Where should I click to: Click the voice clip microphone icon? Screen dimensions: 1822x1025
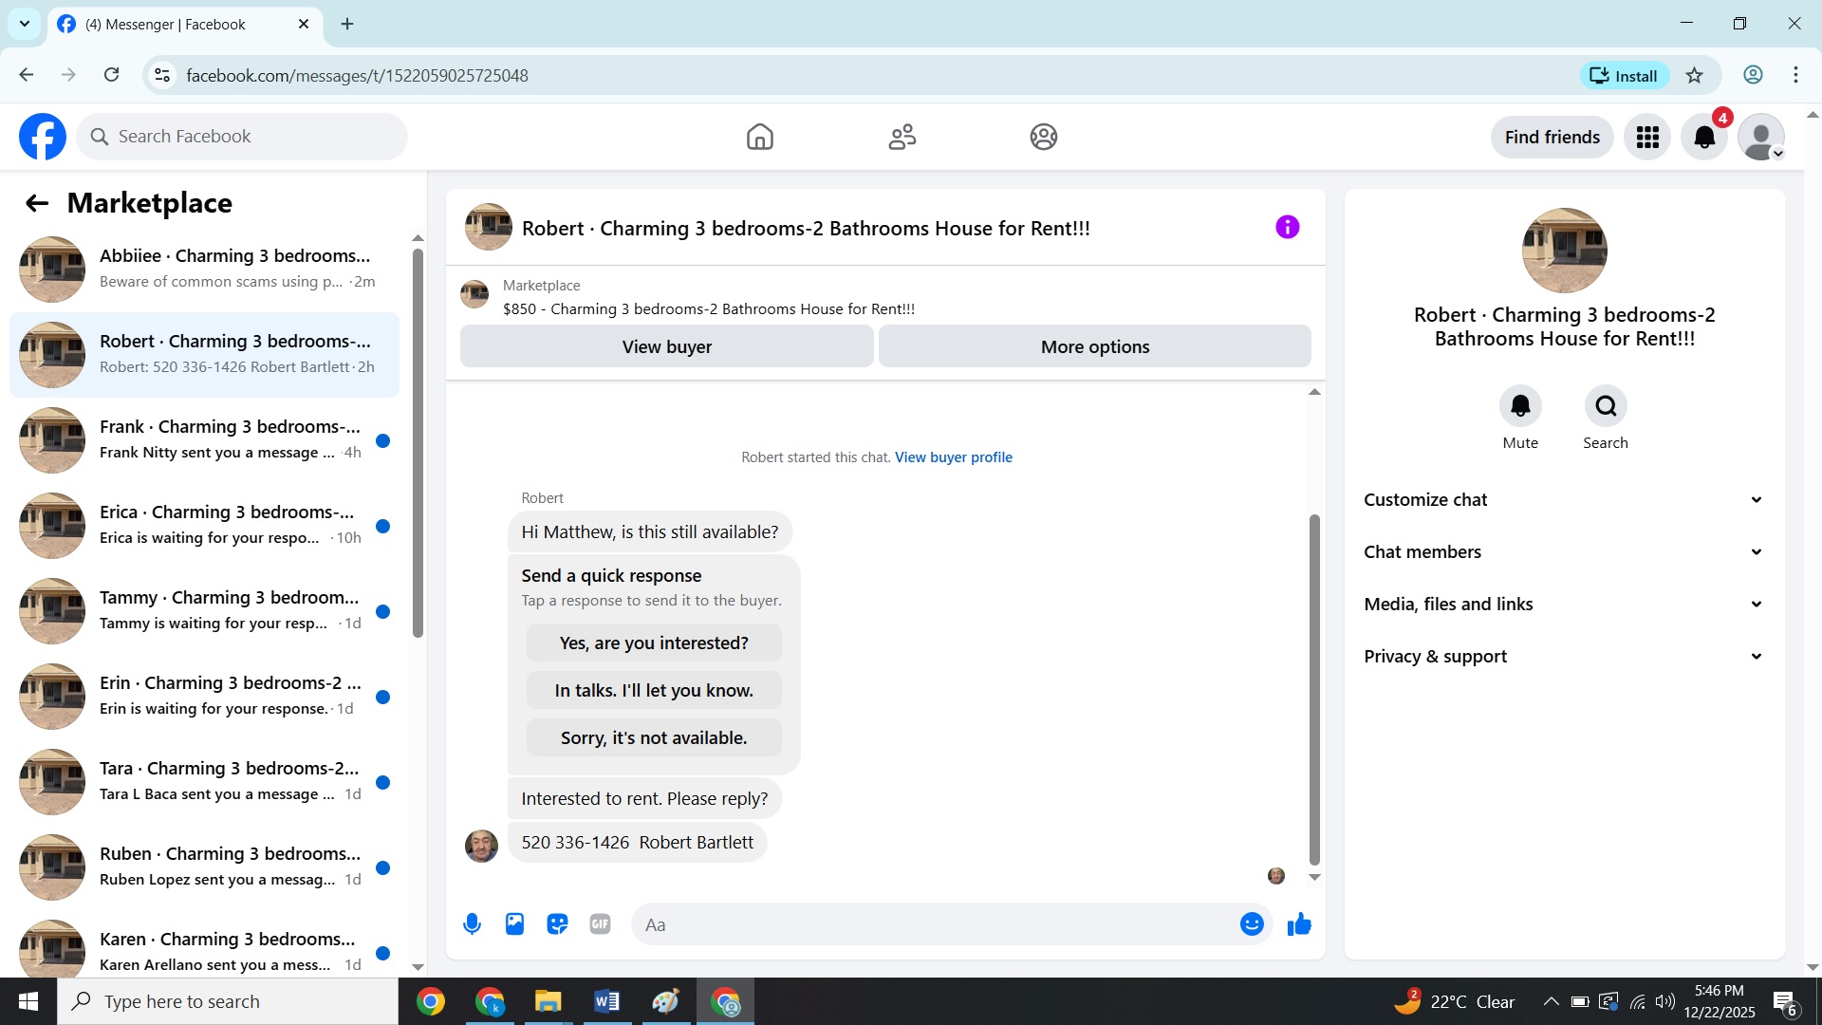472,923
